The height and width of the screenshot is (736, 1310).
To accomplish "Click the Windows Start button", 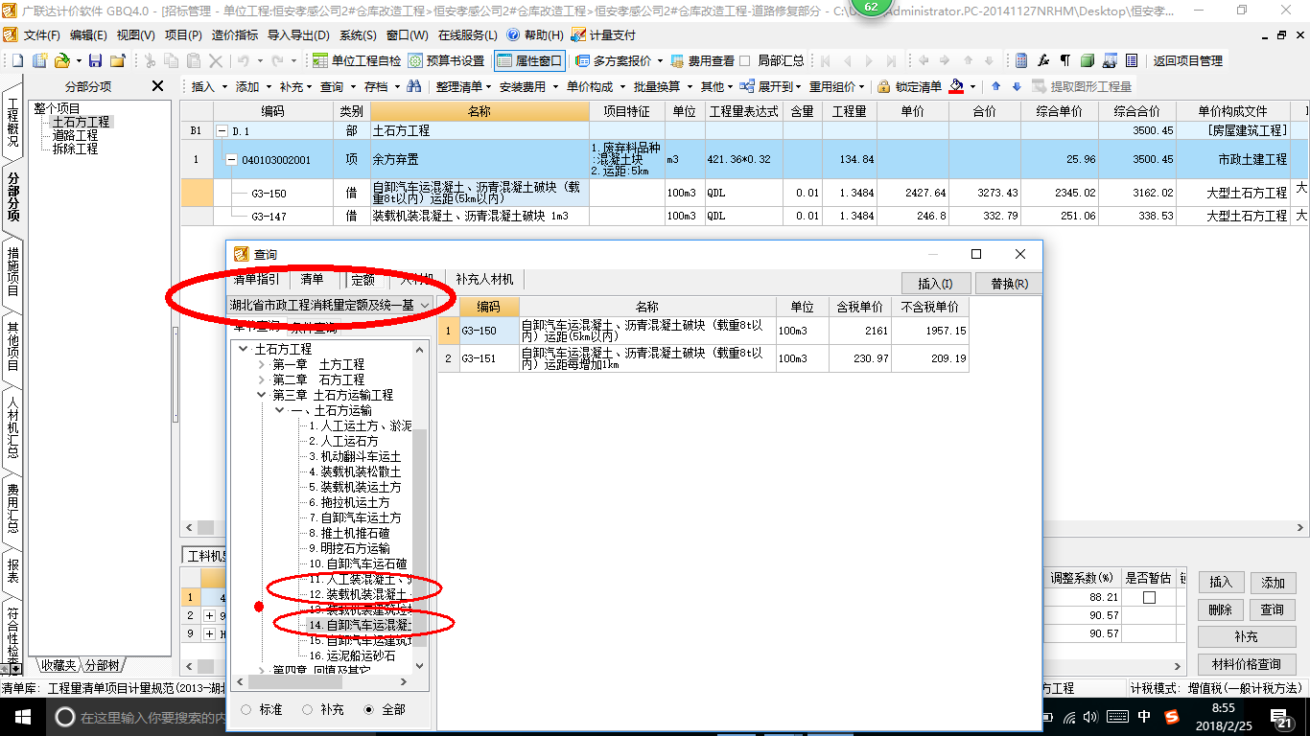I will pos(22,716).
